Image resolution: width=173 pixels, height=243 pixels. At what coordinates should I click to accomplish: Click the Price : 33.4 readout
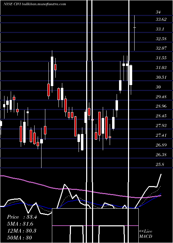click(22, 217)
